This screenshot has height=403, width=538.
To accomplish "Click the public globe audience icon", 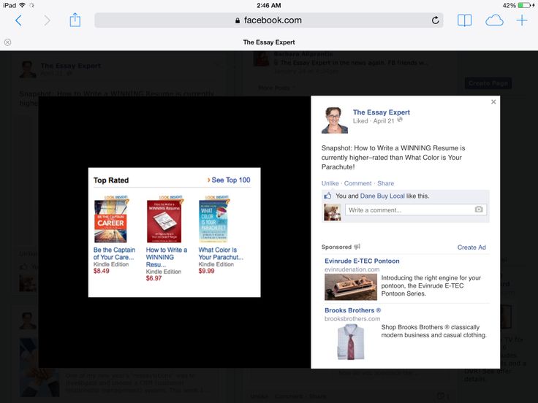I will pyautogui.click(x=400, y=120).
